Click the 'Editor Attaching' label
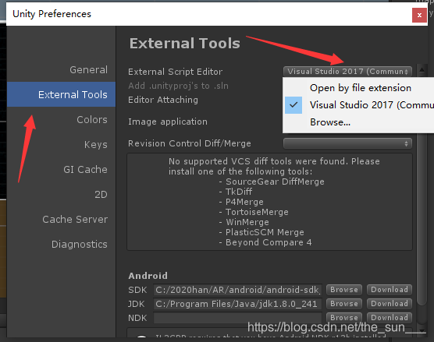The image size is (434, 342). pyautogui.click(x=163, y=100)
